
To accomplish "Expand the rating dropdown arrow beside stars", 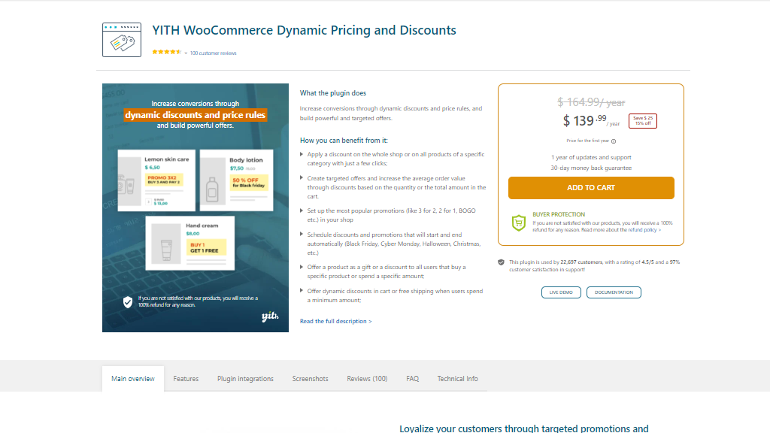I will click(x=186, y=53).
